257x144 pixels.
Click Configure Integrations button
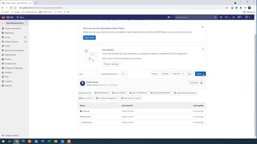click(x=106, y=98)
